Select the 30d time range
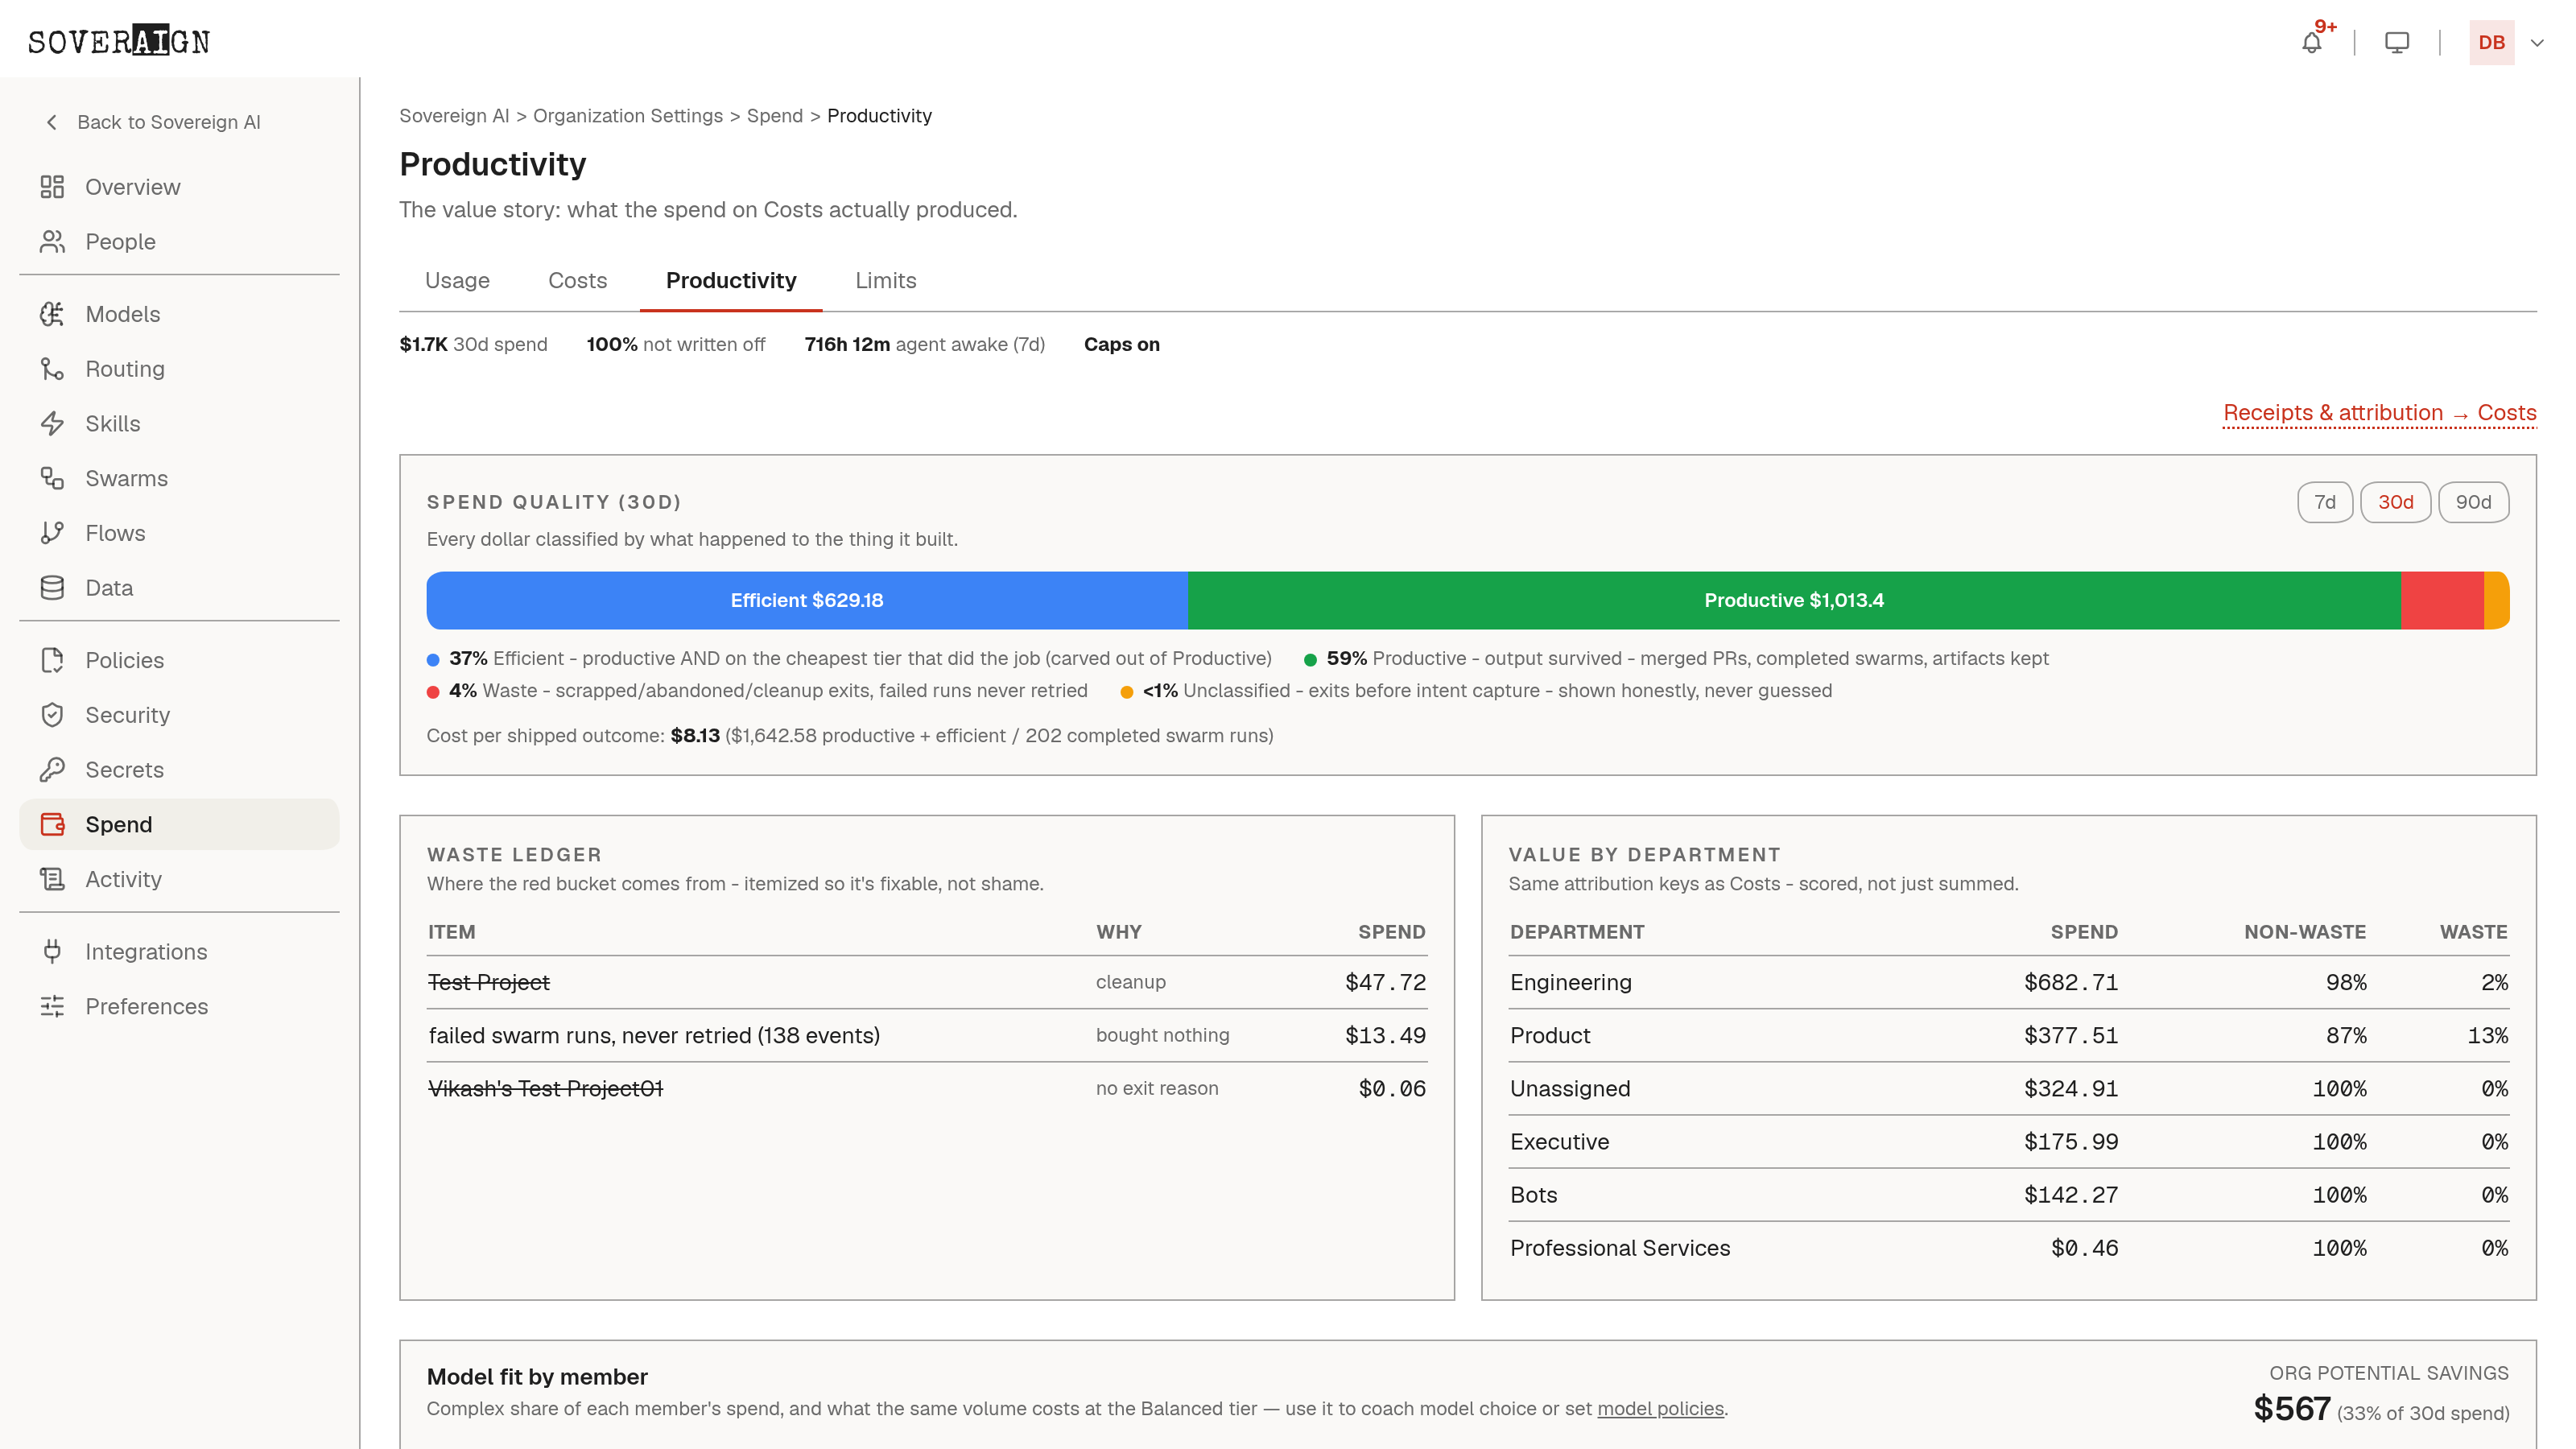Viewport: 2576px width, 1449px height. click(2395, 502)
